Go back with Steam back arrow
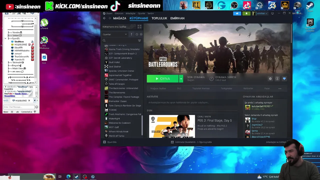320x180 pixels. (104, 18)
